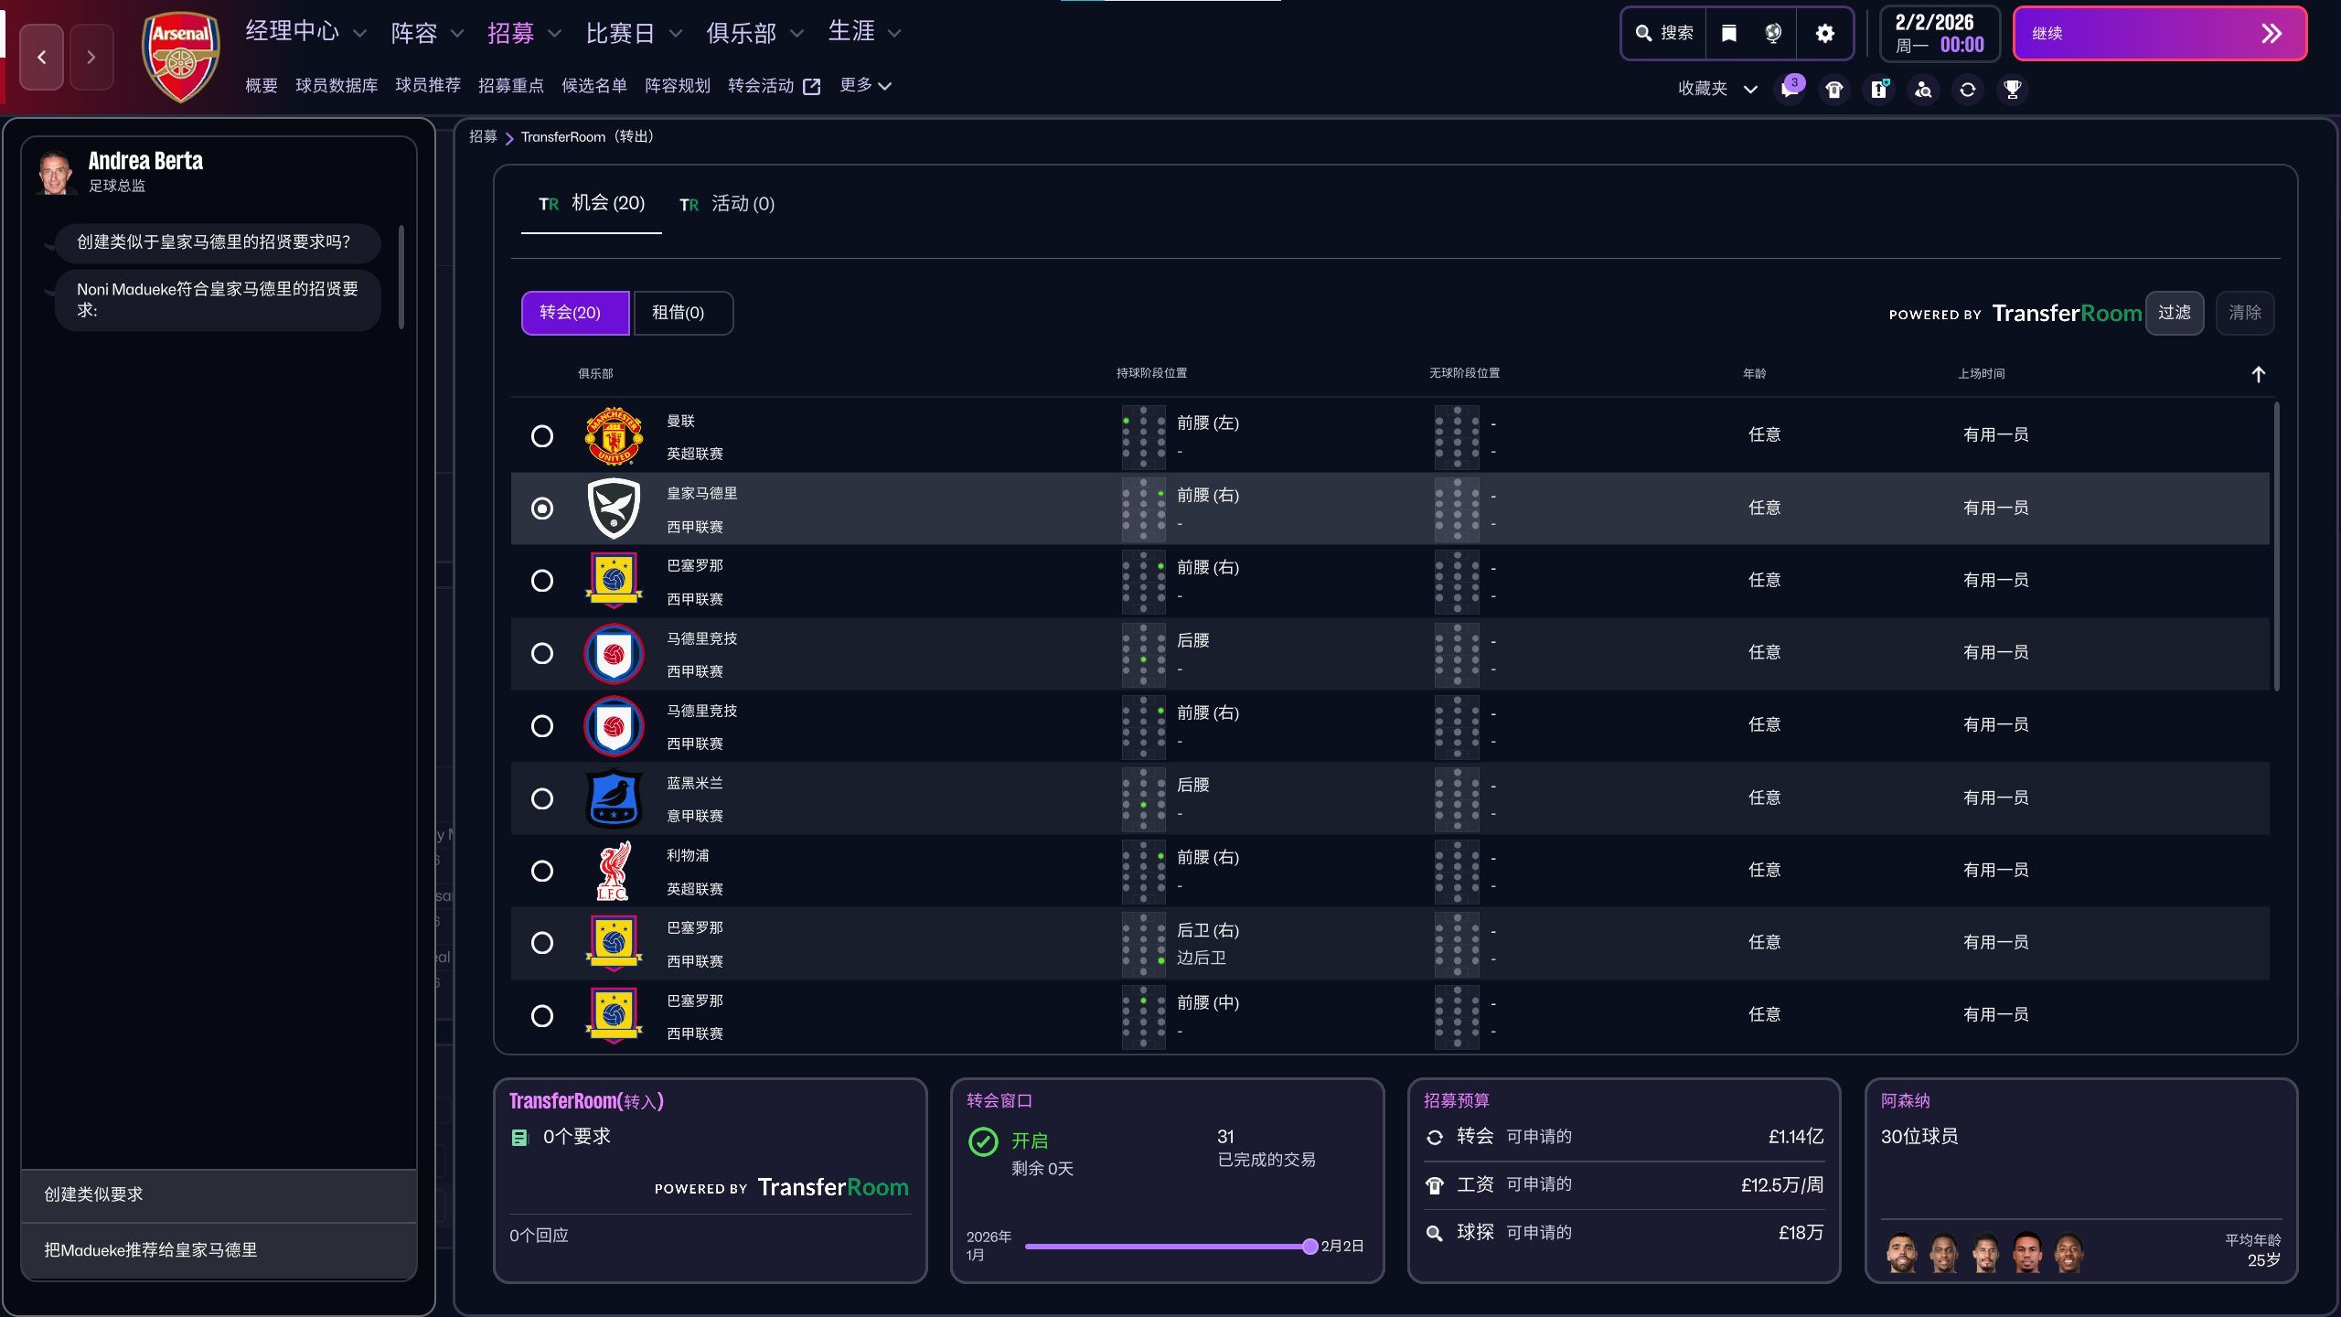Select the Liverpool row radio button

(x=542, y=871)
